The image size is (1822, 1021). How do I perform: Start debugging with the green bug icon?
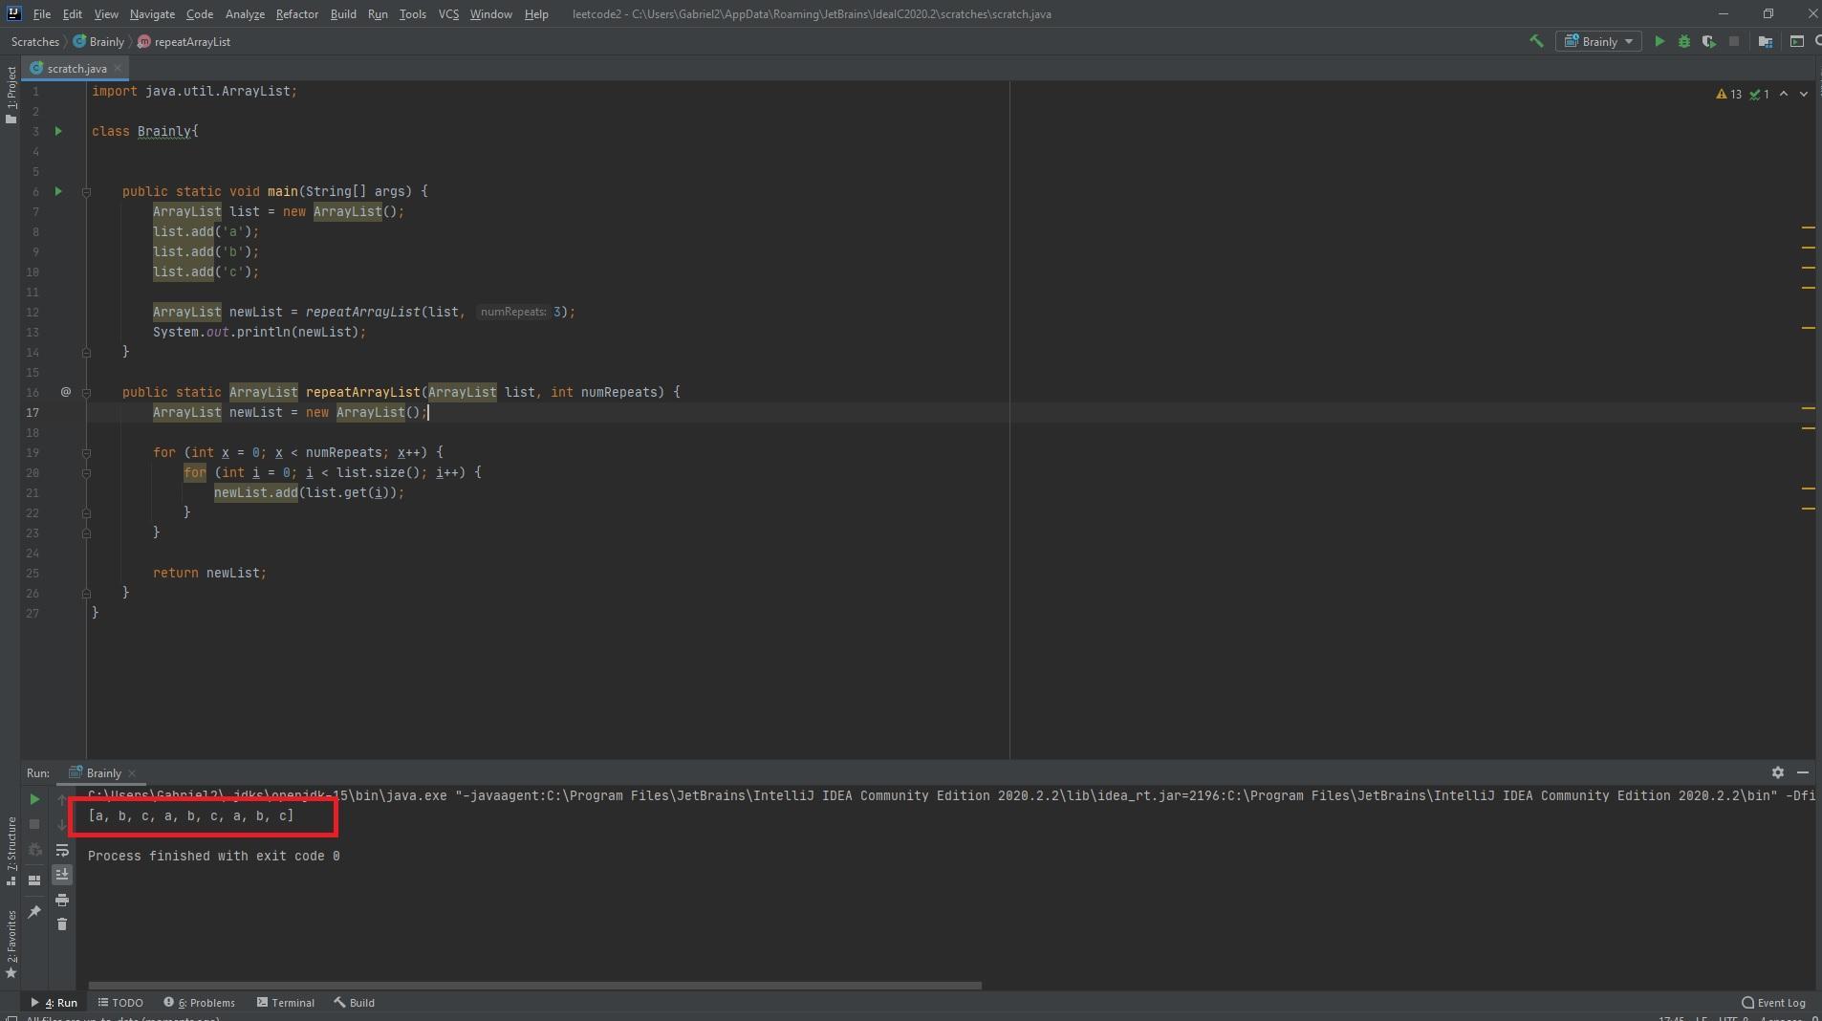click(x=1684, y=41)
